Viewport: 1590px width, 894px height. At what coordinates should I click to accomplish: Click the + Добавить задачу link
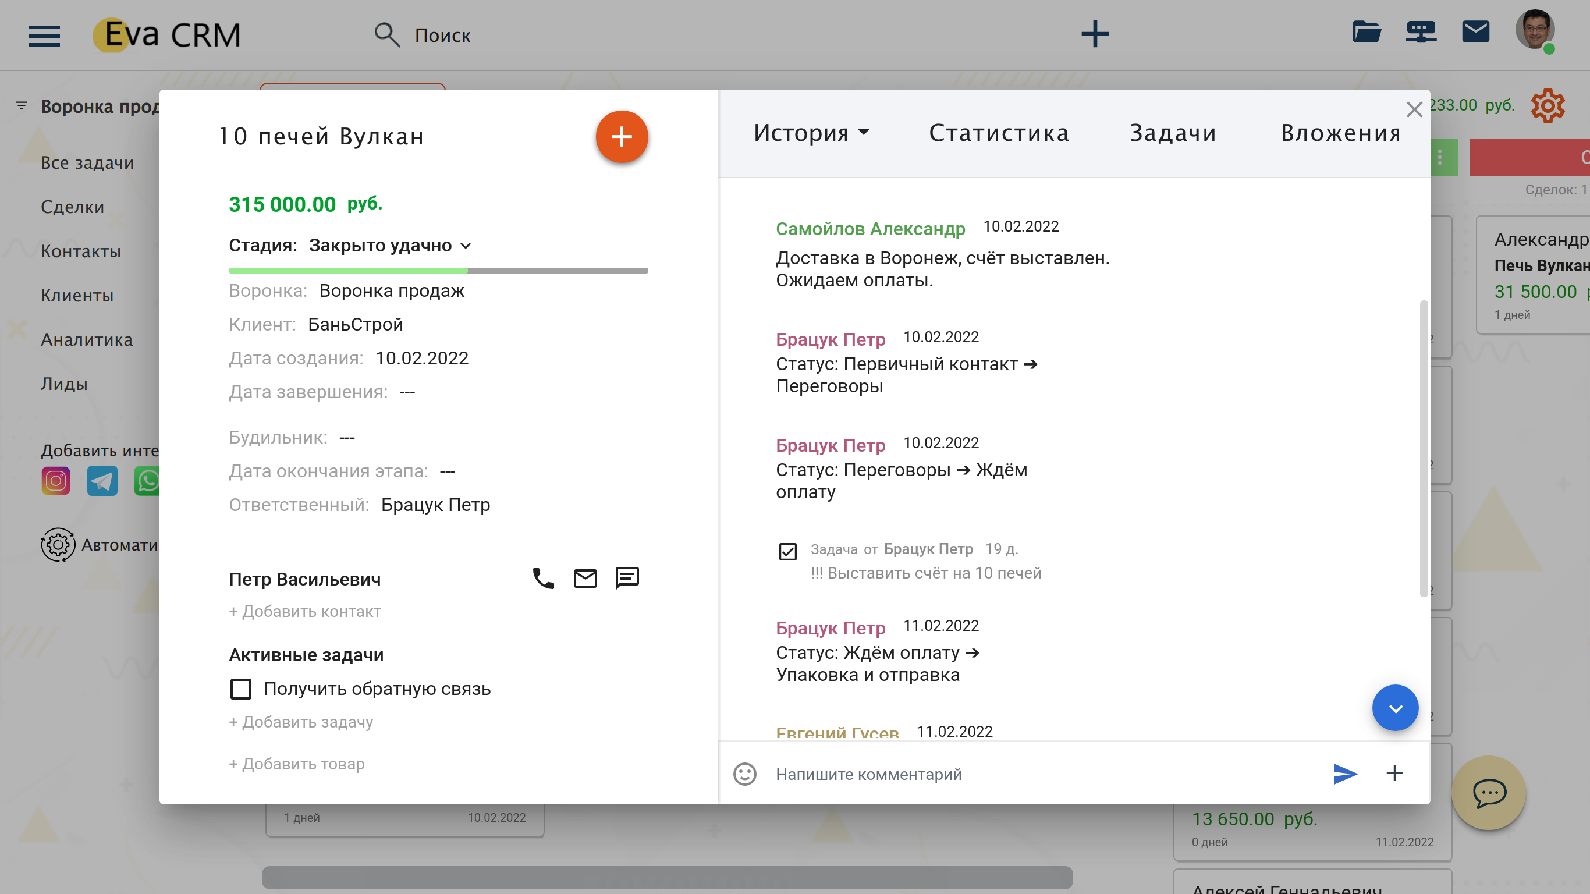point(301,722)
